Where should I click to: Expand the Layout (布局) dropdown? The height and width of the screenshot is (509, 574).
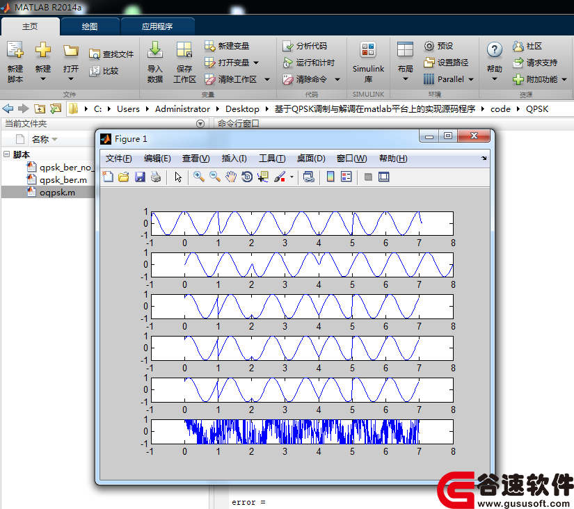(405, 79)
